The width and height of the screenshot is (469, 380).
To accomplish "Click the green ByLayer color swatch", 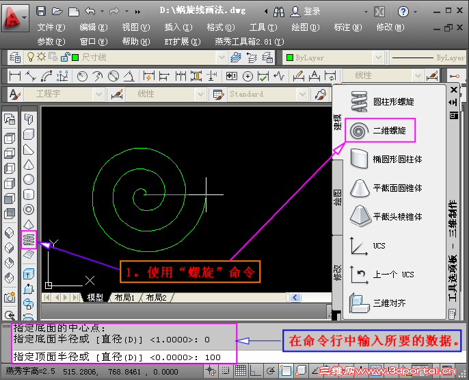I will click(290, 58).
